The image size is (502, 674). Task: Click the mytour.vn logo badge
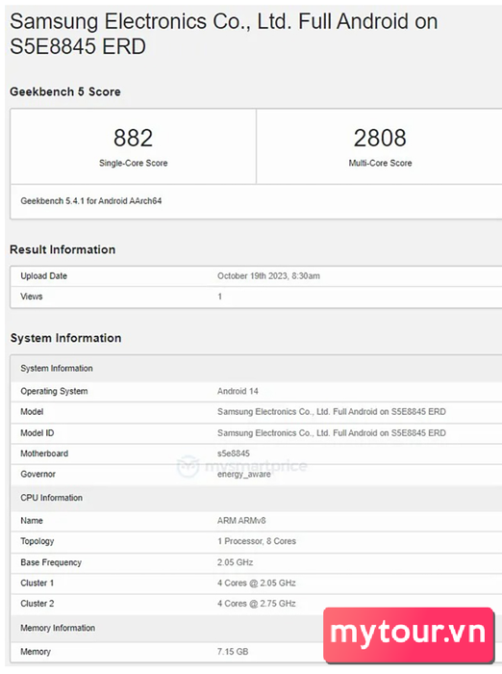pyautogui.click(x=409, y=635)
